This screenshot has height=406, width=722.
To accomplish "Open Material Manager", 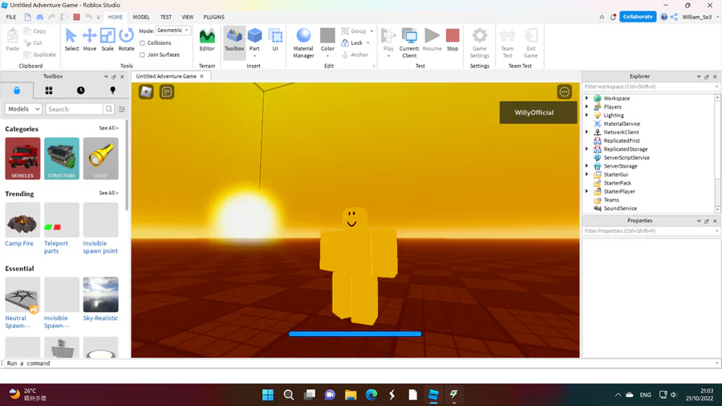I will 303,43.
